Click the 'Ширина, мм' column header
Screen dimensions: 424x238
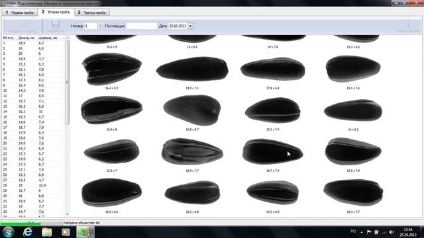[48, 38]
